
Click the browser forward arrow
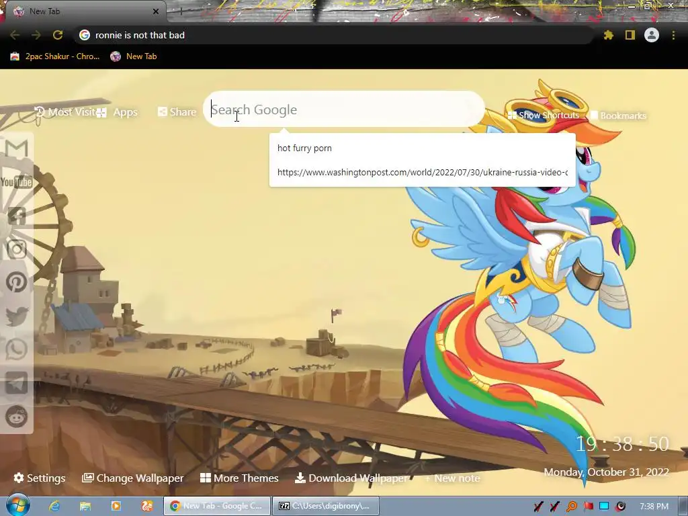[x=36, y=35]
